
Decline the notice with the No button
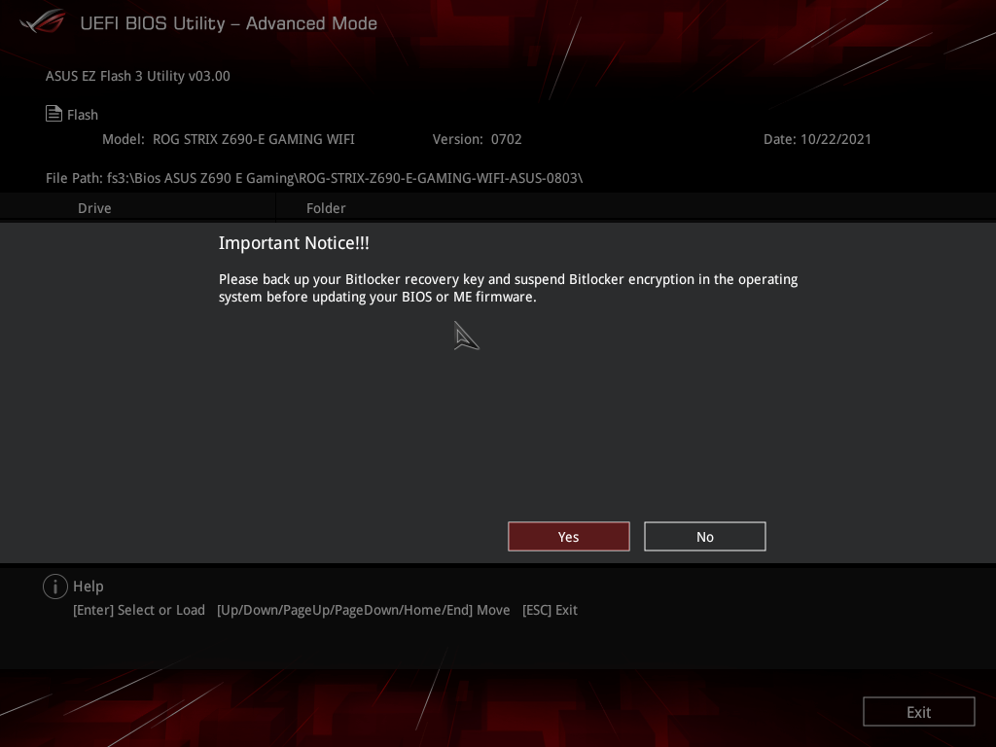(704, 537)
